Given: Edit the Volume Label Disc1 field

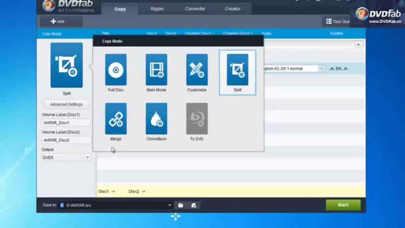Looking at the screenshot, I should 66,123.
